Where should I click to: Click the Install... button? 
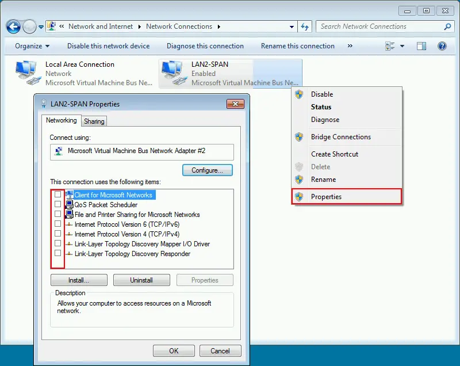click(x=79, y=280)
